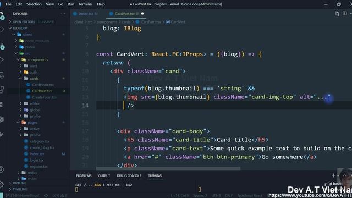Expand the active folder
This screenshot has height=198, width=352.
coord(21,129)
